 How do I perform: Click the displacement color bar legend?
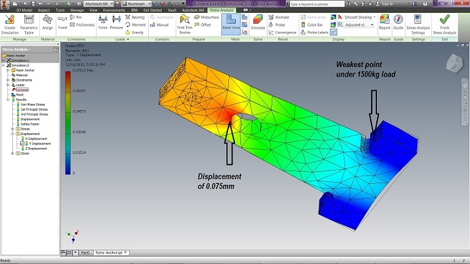68,123
